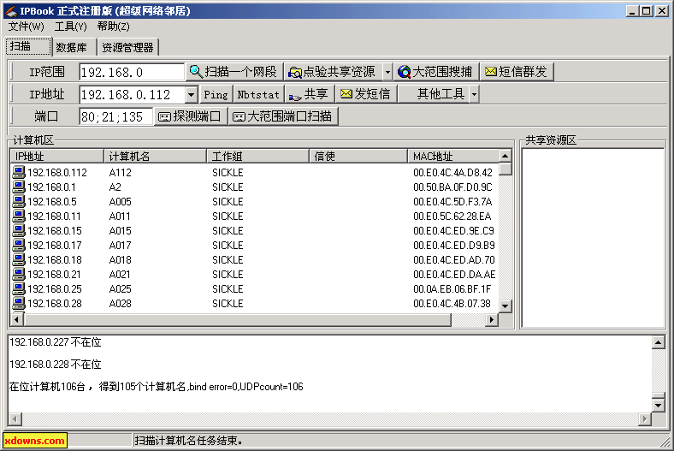The width and height of the screenshot is (674, 451).
Task: Click the icon on 点验共享资源 button
Action: tap(295, 72)
